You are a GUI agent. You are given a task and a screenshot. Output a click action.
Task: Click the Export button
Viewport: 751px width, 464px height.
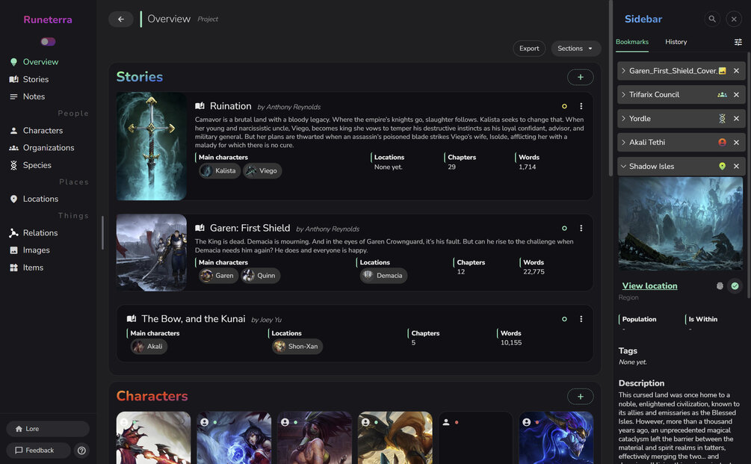tap(529, 49)
